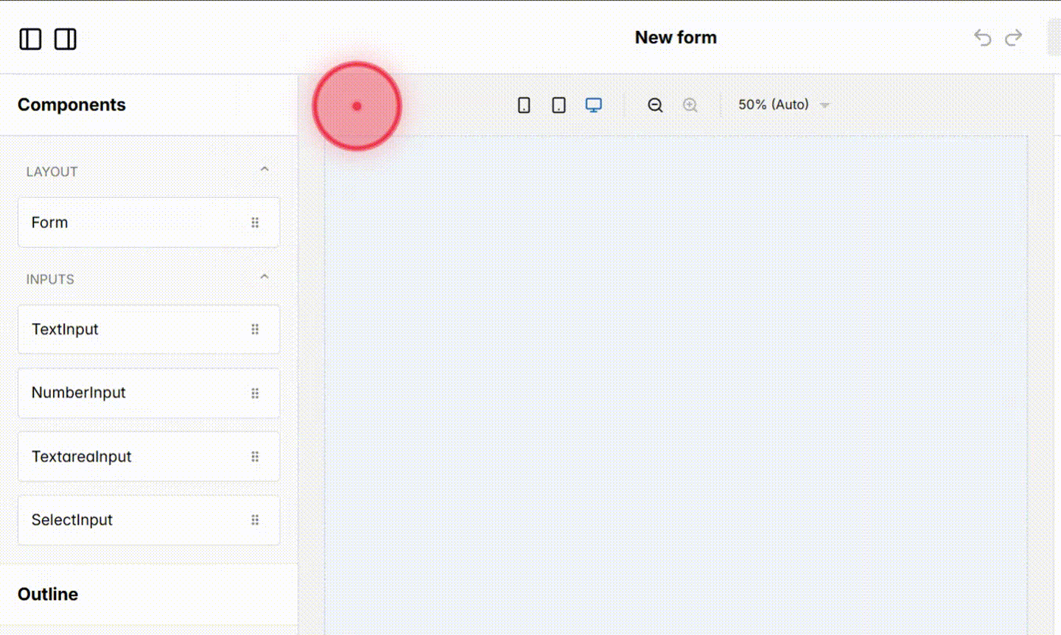Click the TextInput drag handle dots
Image resolution: width=1061 pixels, height=635 pixels.
tap(256, 330)
